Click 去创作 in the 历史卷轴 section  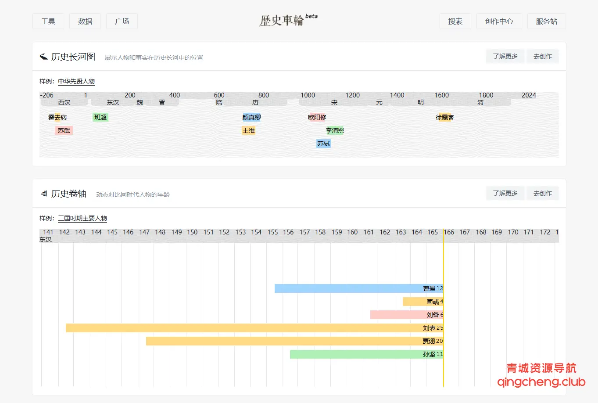(543, 193)
